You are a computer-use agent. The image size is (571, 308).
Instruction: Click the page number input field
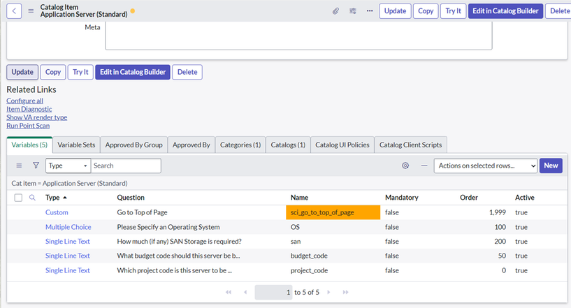[x=273, y=293]
